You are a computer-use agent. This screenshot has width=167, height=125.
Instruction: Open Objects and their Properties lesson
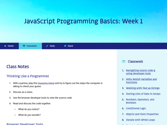(x=142, y=114)
